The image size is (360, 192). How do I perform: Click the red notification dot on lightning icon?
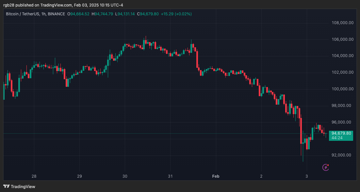tap(328, 165)
